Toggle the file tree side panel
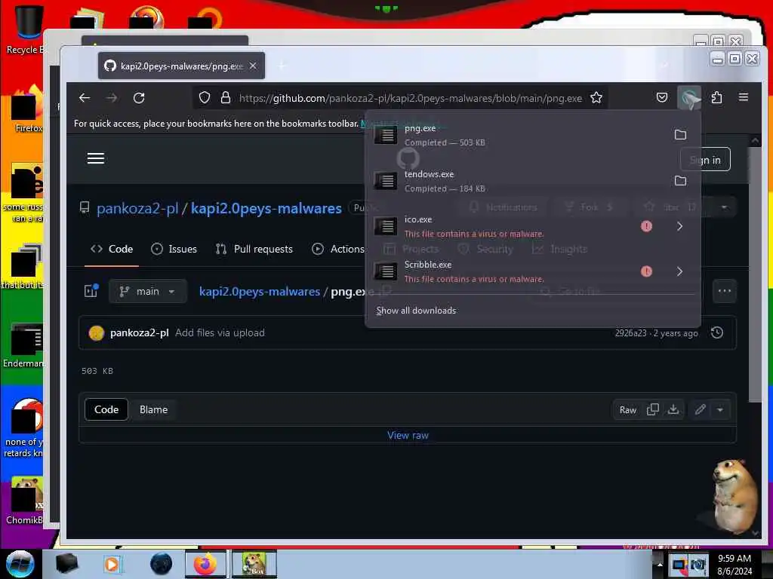 pos(91,291)
